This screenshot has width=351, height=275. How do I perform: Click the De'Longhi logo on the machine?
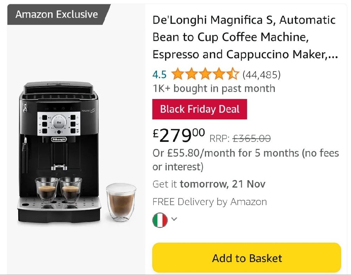[x=59, y=139]
